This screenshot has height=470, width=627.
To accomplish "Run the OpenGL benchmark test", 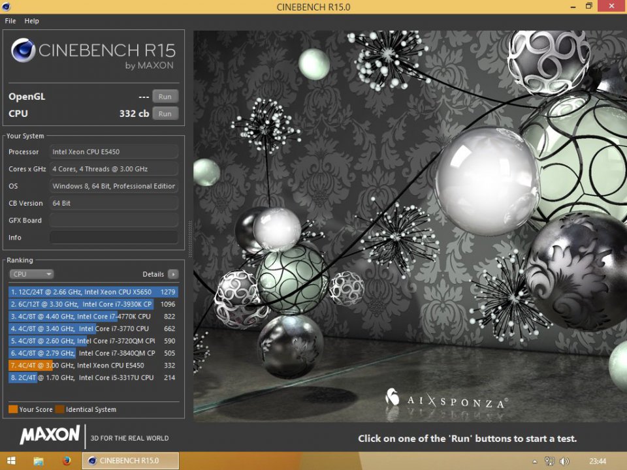I will (x=165, y=97).
